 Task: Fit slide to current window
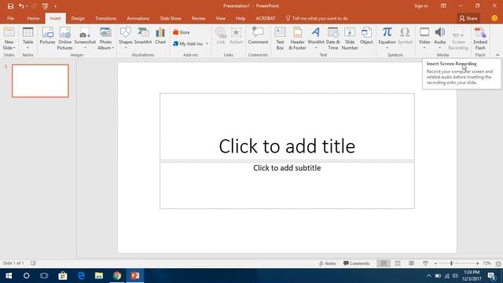pyautogui.click(x=498, y=263)
